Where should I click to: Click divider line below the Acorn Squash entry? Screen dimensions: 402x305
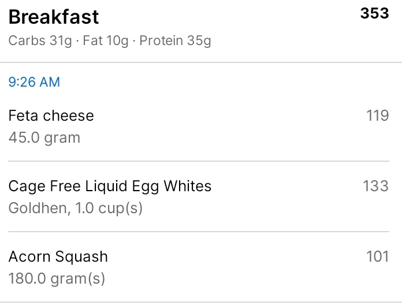tap(201, 302)
